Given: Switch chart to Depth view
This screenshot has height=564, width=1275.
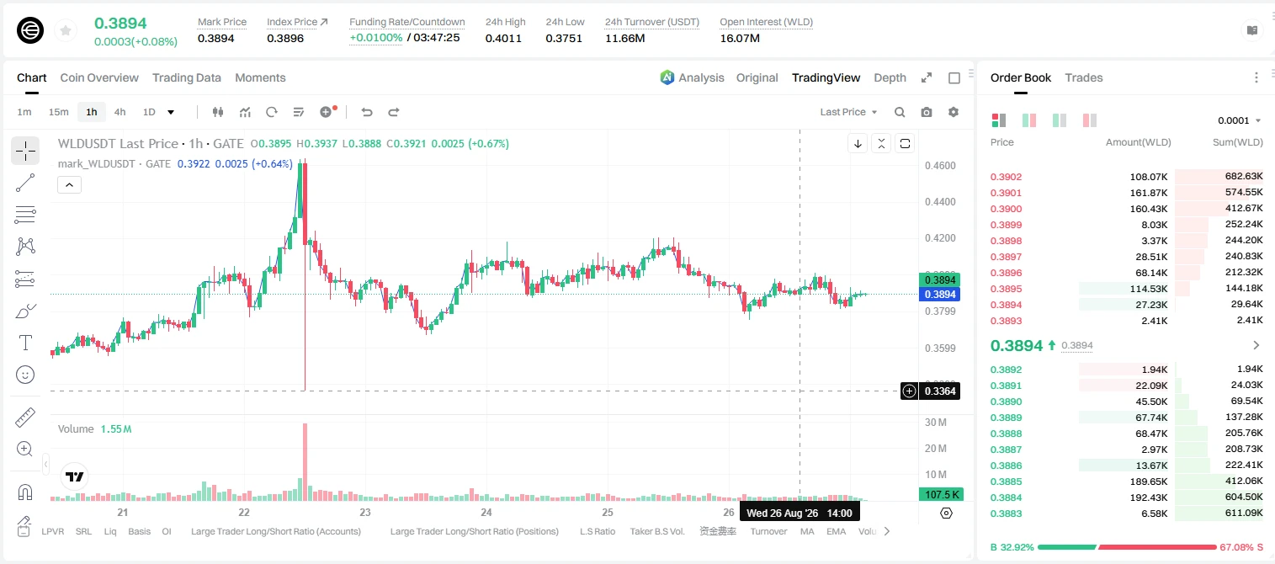Looking at the screenshot, I should pos(890,77).
